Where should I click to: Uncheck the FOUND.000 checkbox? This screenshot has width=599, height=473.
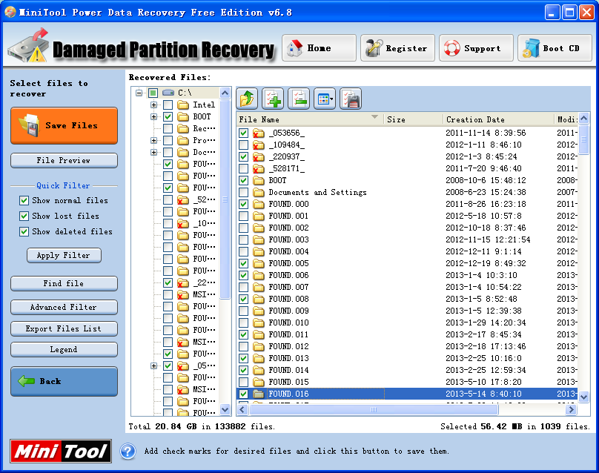pyautogui.click(x=243, y=204)
